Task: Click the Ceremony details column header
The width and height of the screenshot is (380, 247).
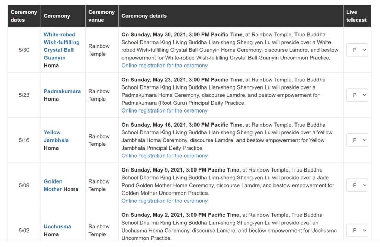Action: 144,16
